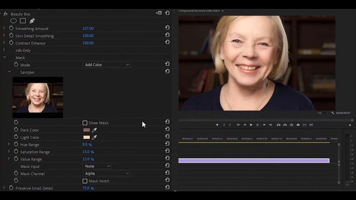Reset Saturation Range parameter
Screen dimensions: 356x200
(167, 151)
